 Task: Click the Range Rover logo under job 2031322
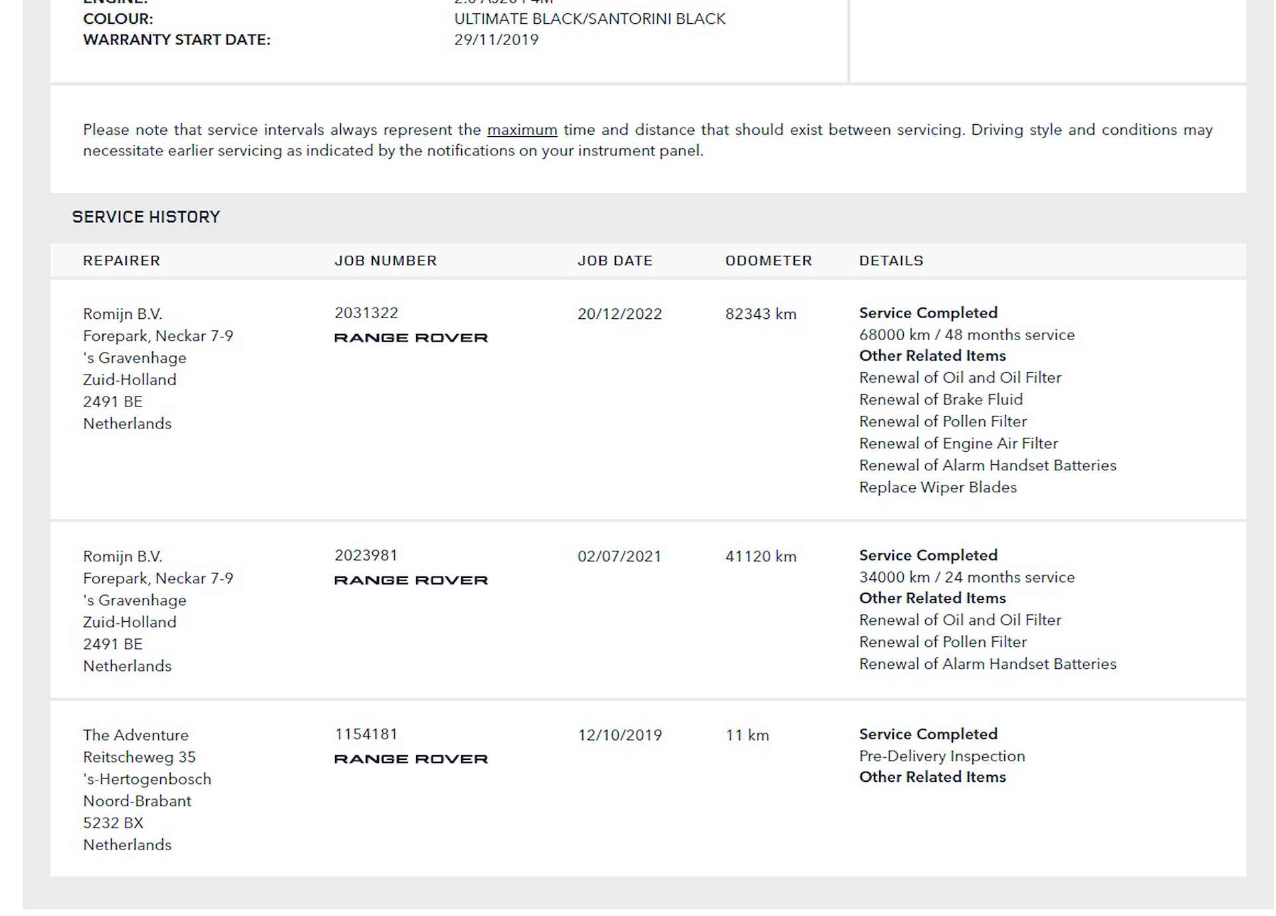pyautogui.click(x=411, y=337)
